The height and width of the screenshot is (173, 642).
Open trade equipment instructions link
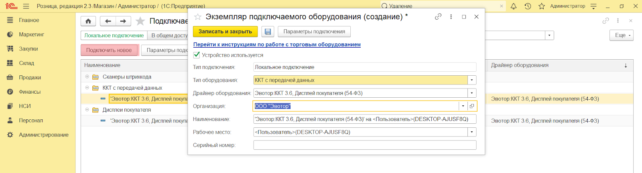pos(277,44)
